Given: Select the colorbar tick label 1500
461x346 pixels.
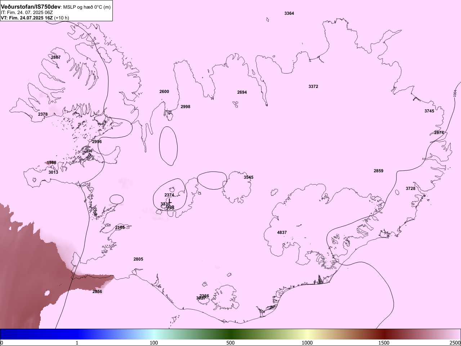Looking at the screenshot, I should tap(384, 343).
